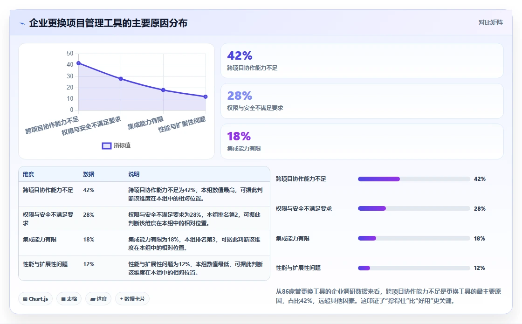Select table cell 权限与安全不满足要求
This screenshot has height=324, width=522.
click(x=48, y=219)
